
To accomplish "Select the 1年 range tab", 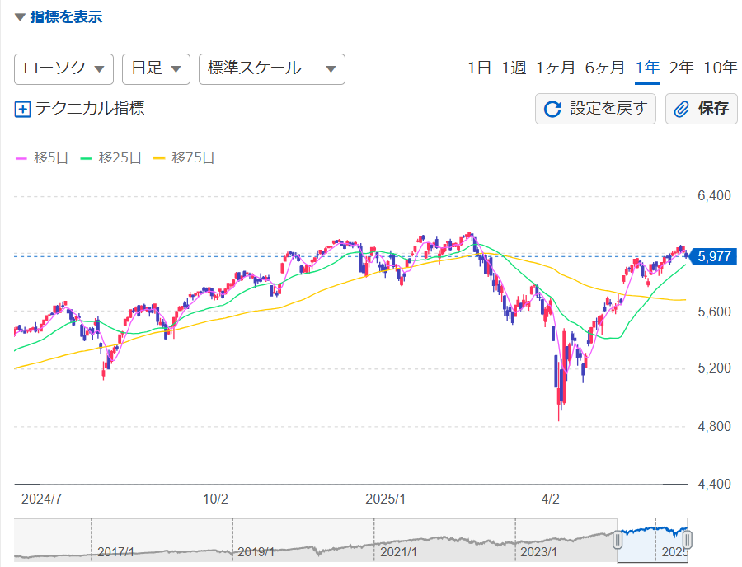I will pyautogui.click(x=647, y=68).
